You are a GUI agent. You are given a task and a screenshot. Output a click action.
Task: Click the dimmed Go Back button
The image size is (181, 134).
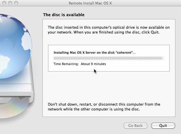pyautogui.click(x=135, y=126)
